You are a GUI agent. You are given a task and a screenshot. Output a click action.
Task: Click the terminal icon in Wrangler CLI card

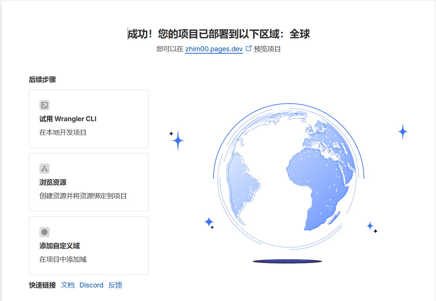[44, 105]
